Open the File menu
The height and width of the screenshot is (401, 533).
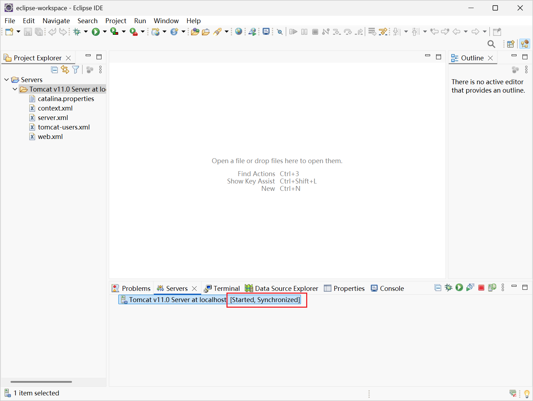(10, 21)
